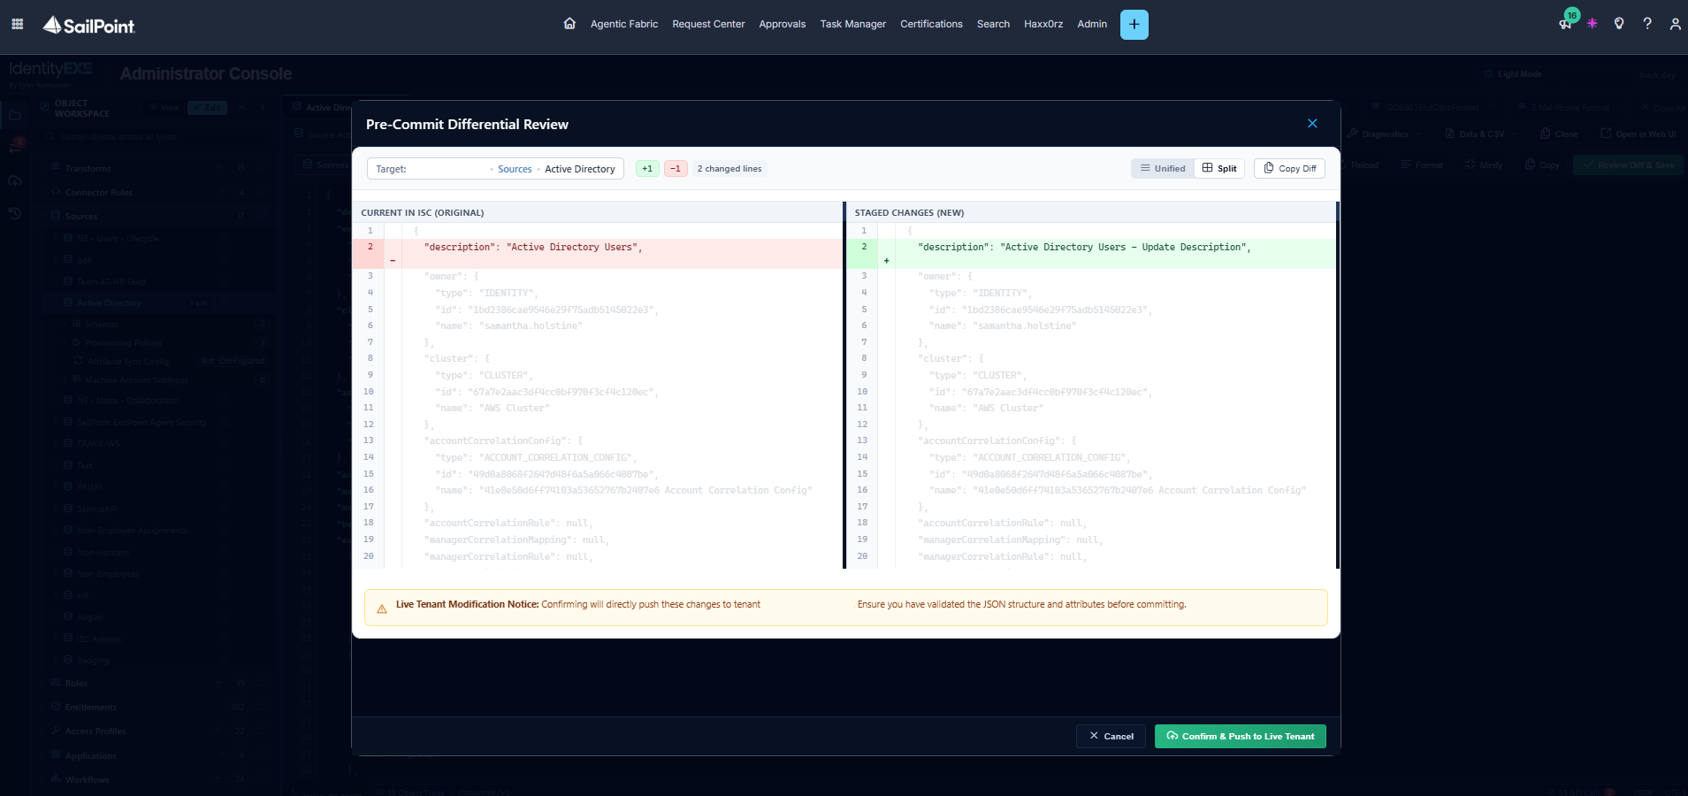This screenshot has height=796, width=1688.
Task: Open the Agentic Fabric menu
Action: pyautogui.click(x=624, y=24)
